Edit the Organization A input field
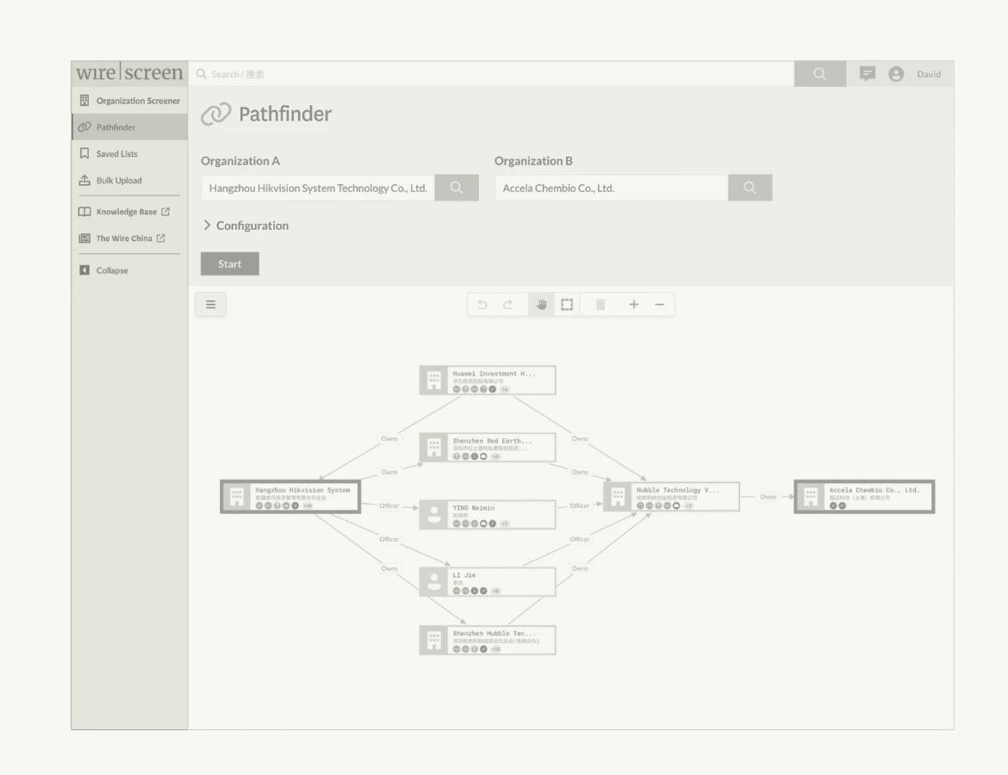 coord(318,188)
